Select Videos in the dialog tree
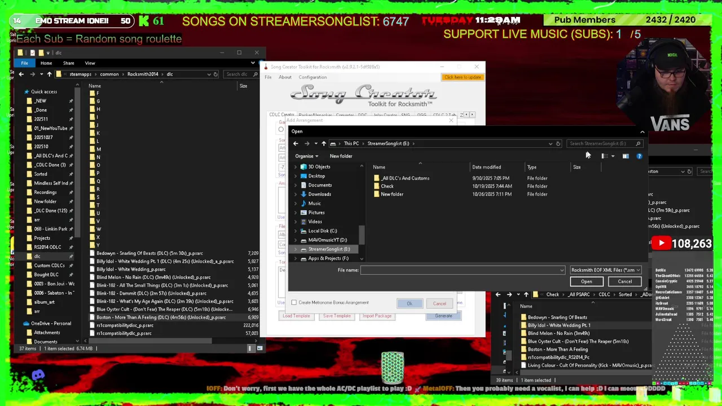Image resolution: width=722 pixels, height=406 pixels. (x=315, y=222)
